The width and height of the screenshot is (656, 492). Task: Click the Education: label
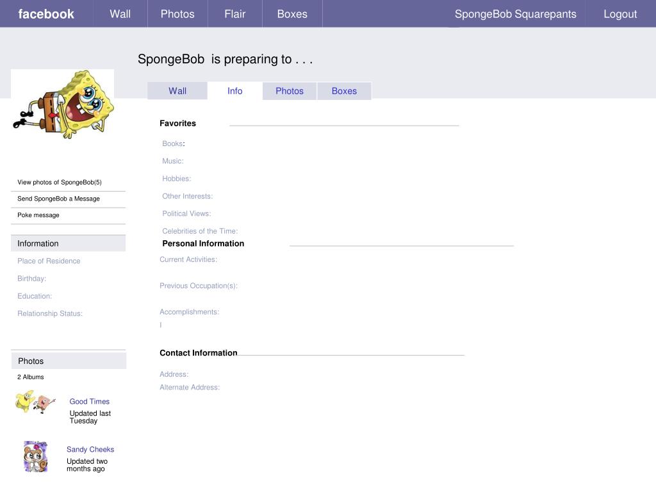click(35, 296)
